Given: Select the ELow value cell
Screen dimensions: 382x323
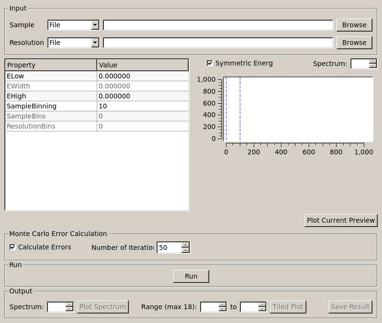Looking at the screenshot, I should (143, 76).
